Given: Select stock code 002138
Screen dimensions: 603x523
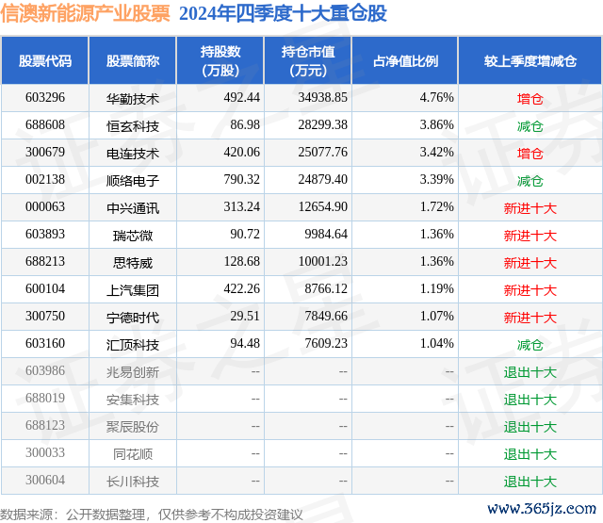Looking at the screenshot, I should pyautogui.click(x=45, y=180).
